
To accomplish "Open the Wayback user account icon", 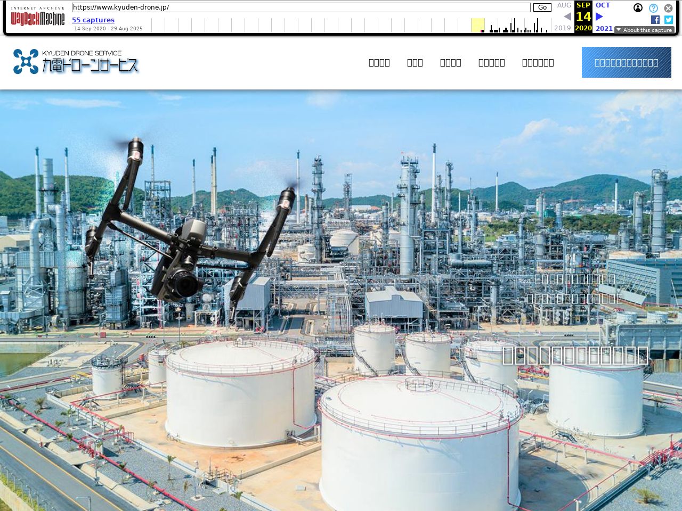I will [638, 8].
